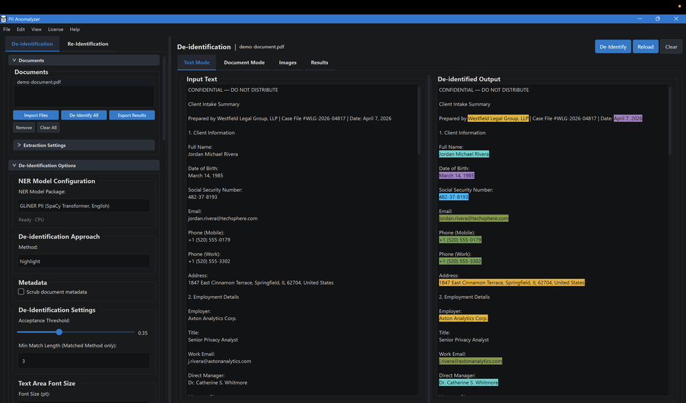This screenshot has width=686, height=403.
Task: Click highlighted j.rivera@axtonanalytics.com in output
Action: [x=471, y=361]
